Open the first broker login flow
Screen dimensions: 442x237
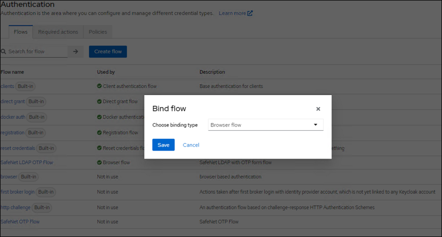point(17,192)
